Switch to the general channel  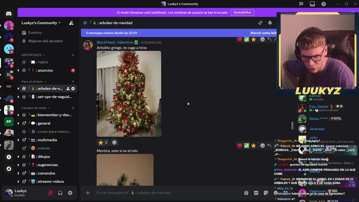coord(48,123)
